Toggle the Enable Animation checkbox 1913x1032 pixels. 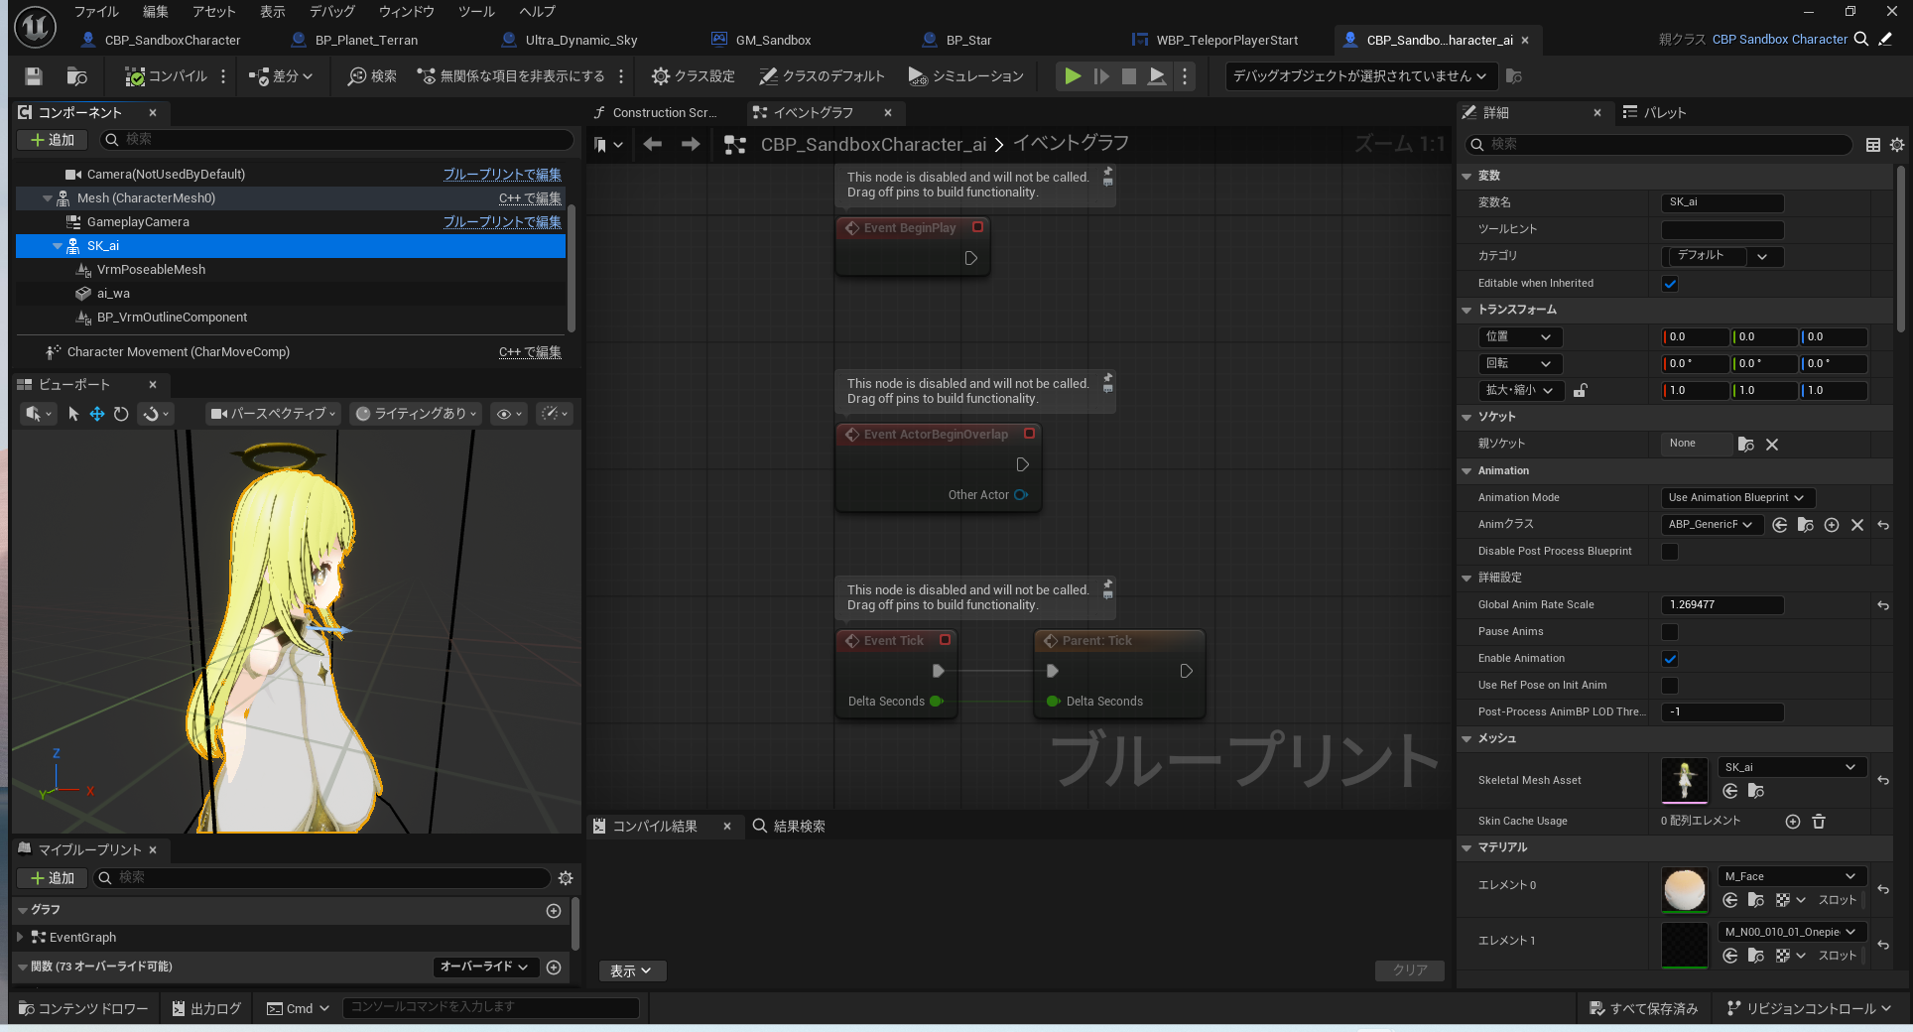pyautogui.click(x=1670, y=659)
